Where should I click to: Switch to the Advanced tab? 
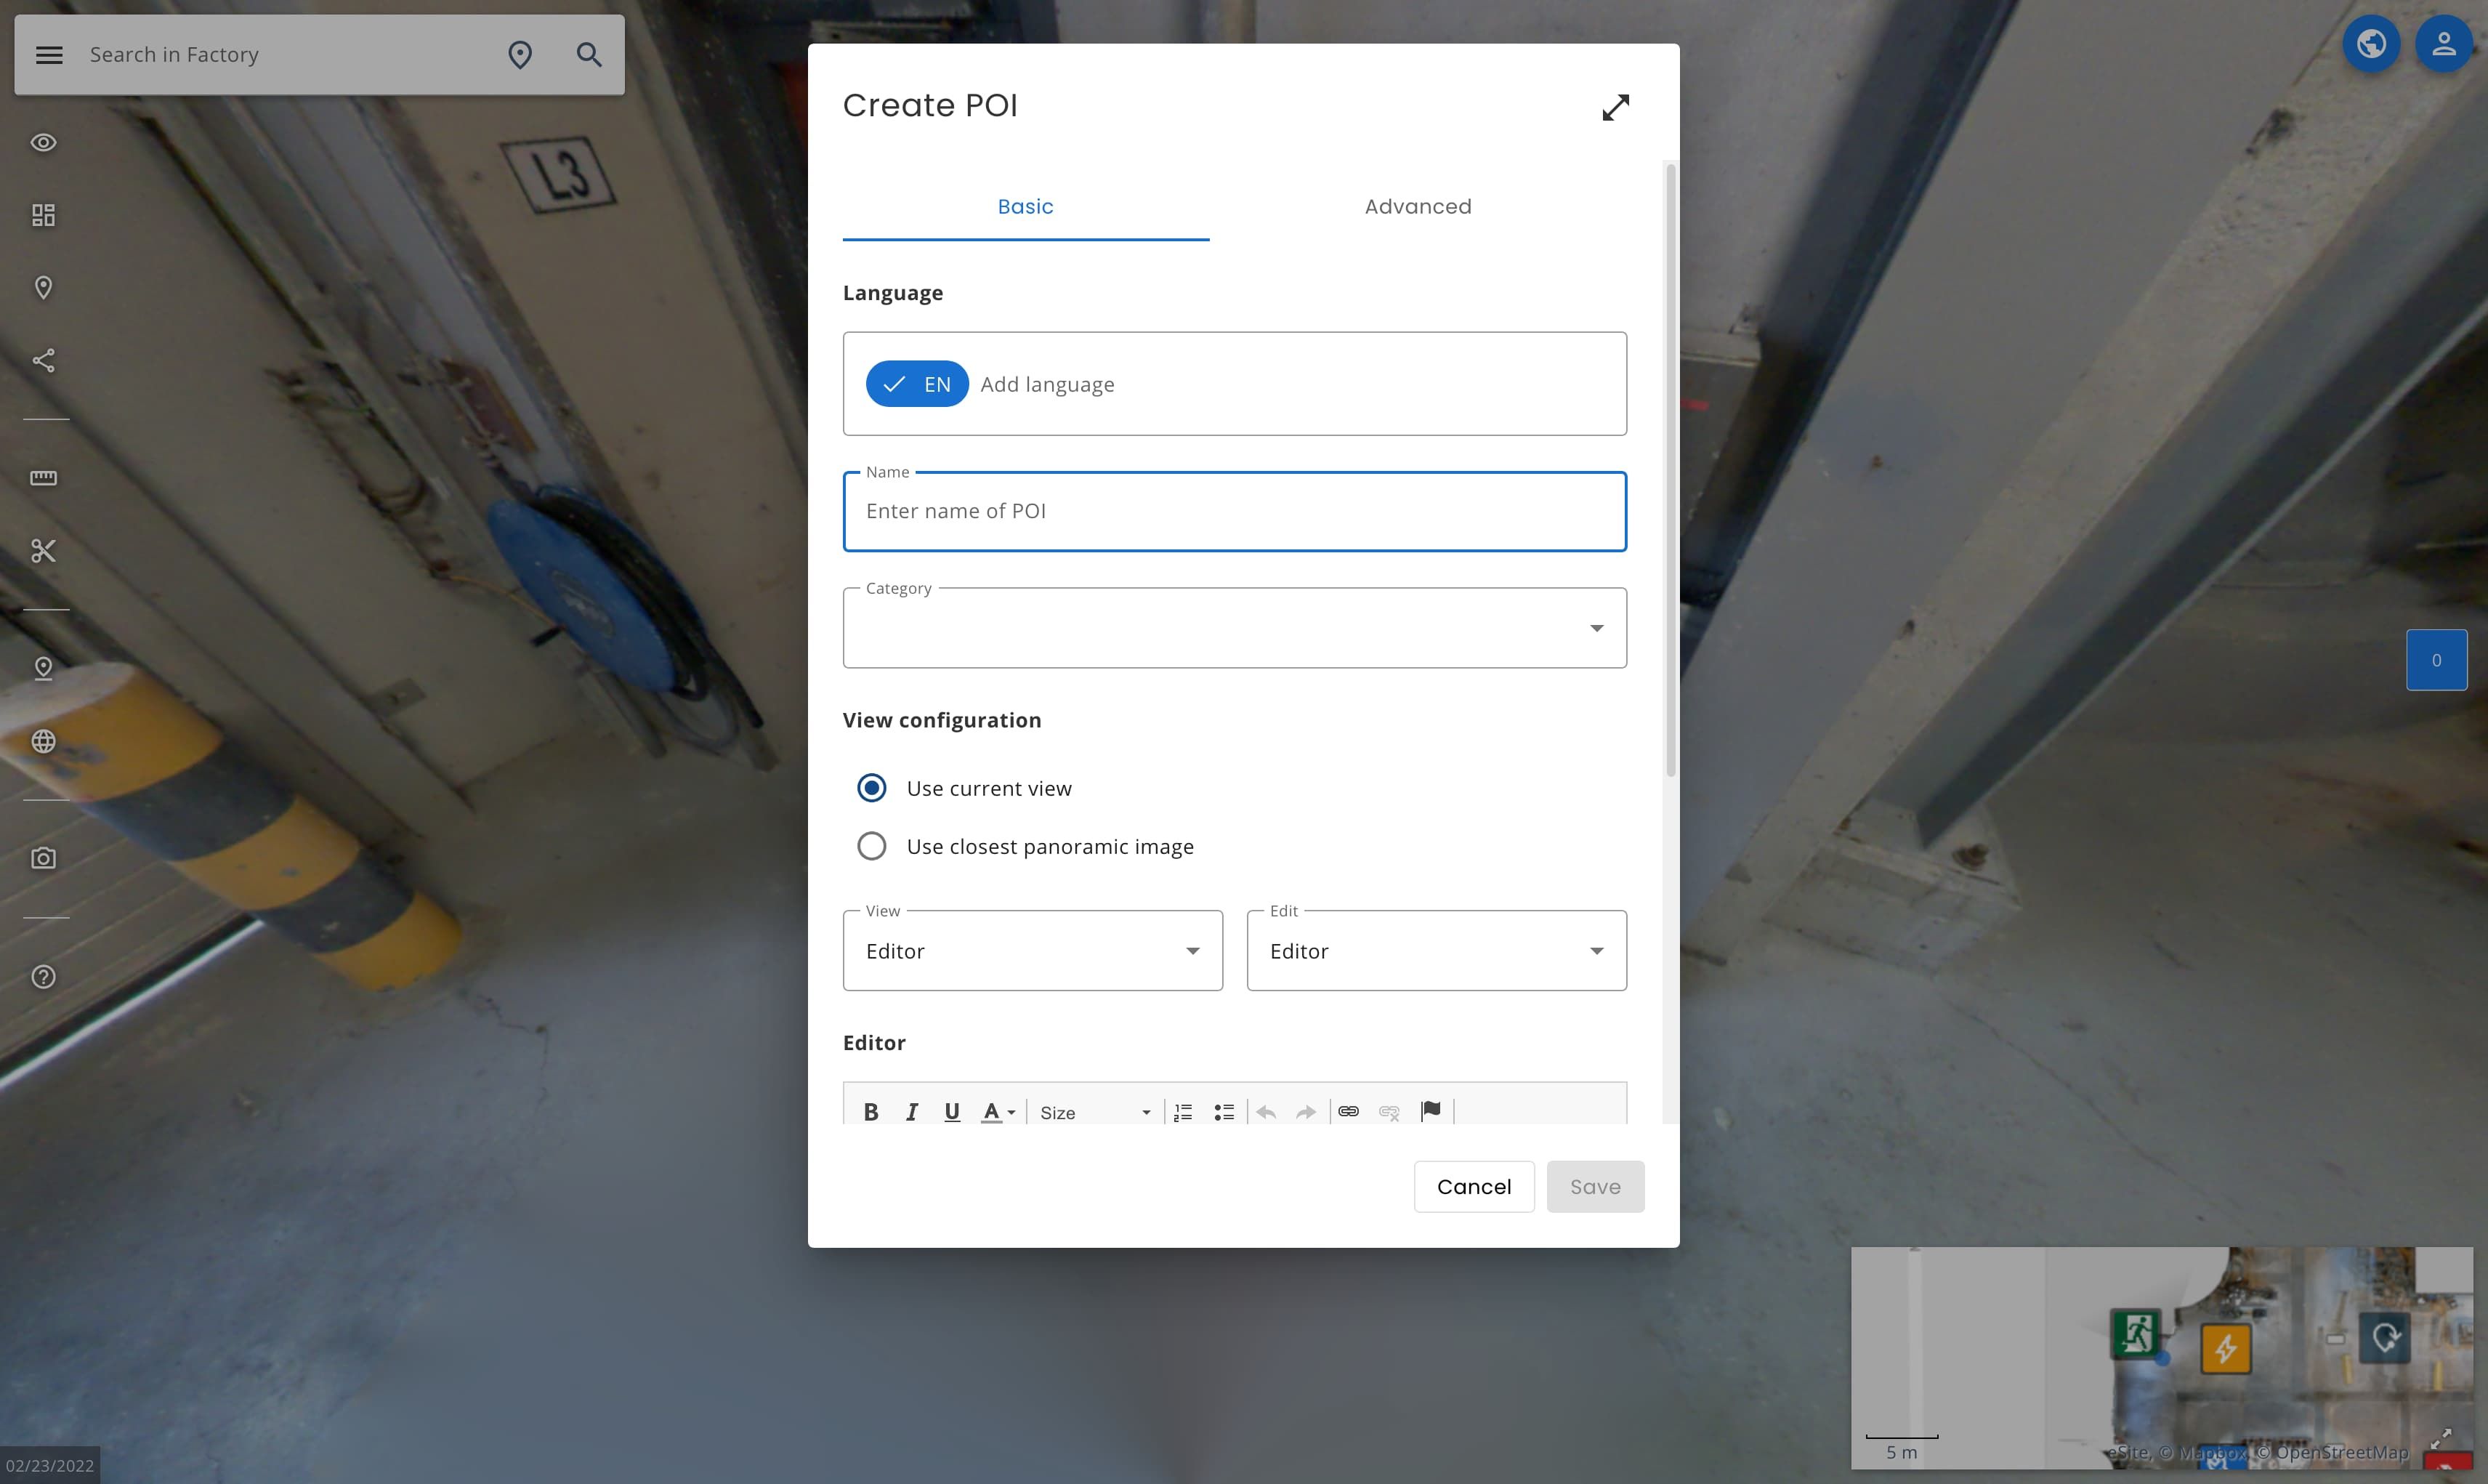pos(1418,206)
